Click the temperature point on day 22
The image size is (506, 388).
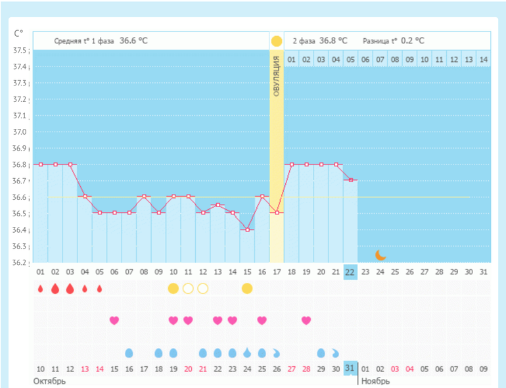(x=350, y=180)
